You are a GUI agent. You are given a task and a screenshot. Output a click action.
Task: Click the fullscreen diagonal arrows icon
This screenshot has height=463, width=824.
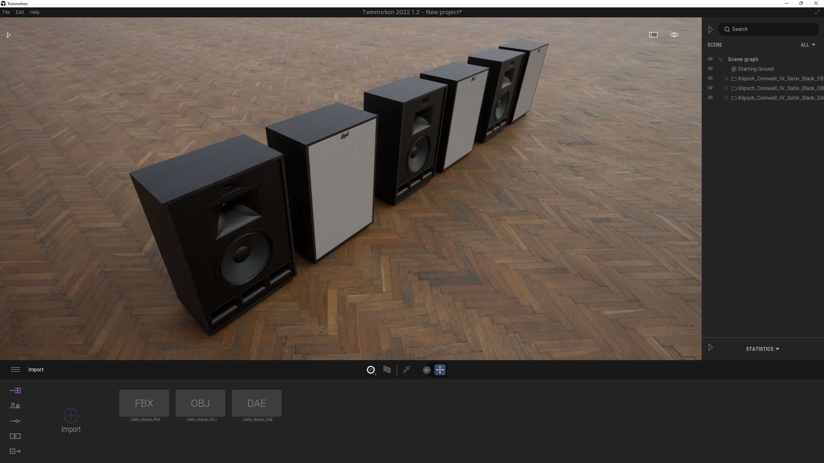tap(817, 12)
